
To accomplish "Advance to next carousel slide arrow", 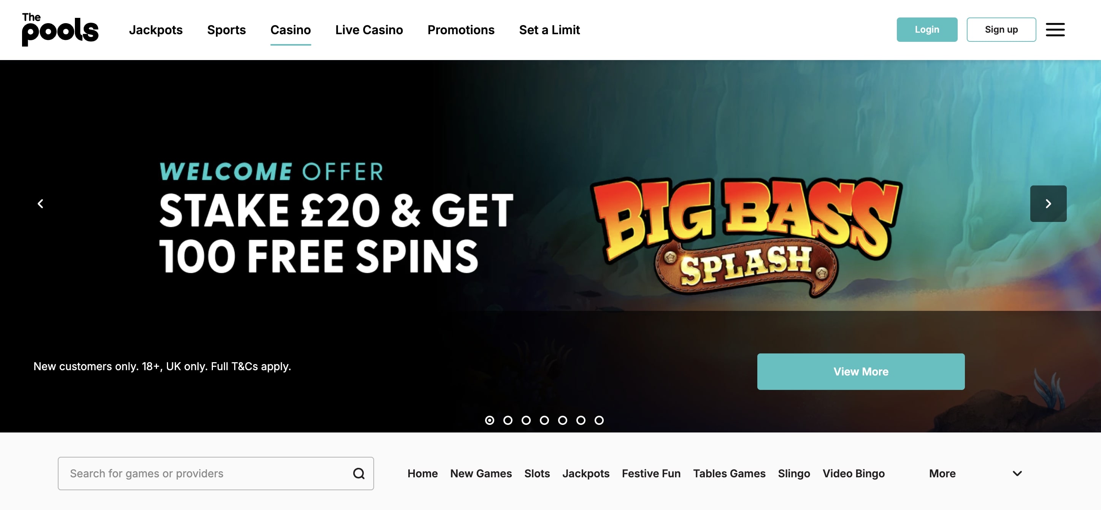I will click(x=1048, y=204).
